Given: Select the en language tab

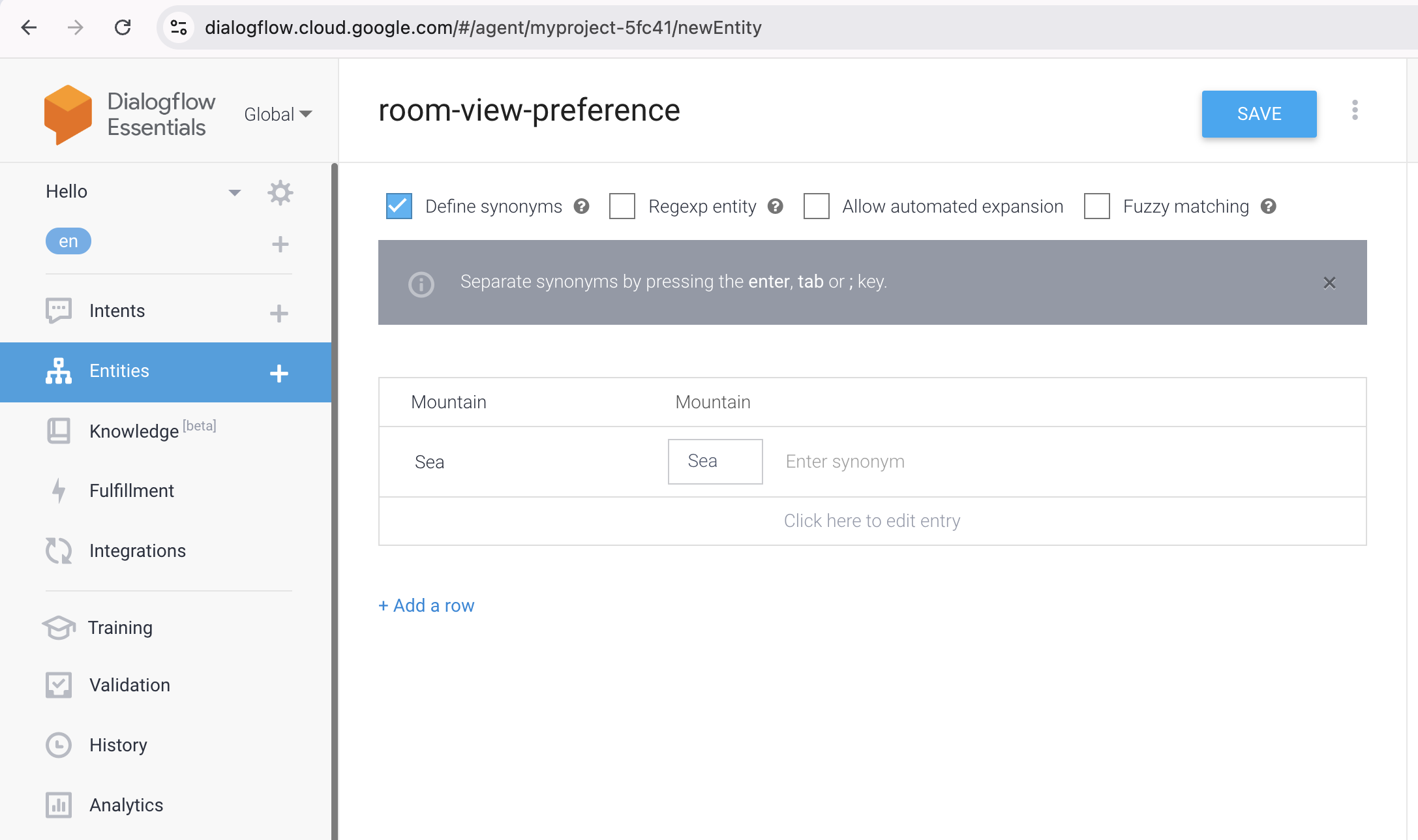Looking at the screenshot, I should (x=68, y=241).
